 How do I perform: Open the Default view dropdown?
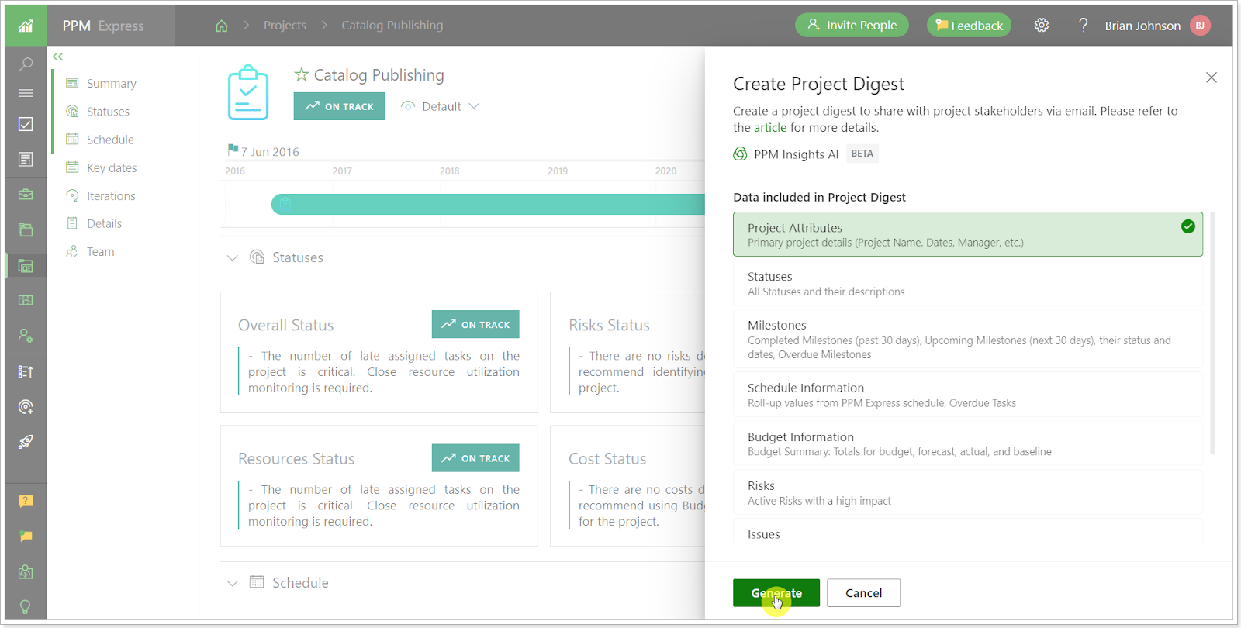pos(441,106)
